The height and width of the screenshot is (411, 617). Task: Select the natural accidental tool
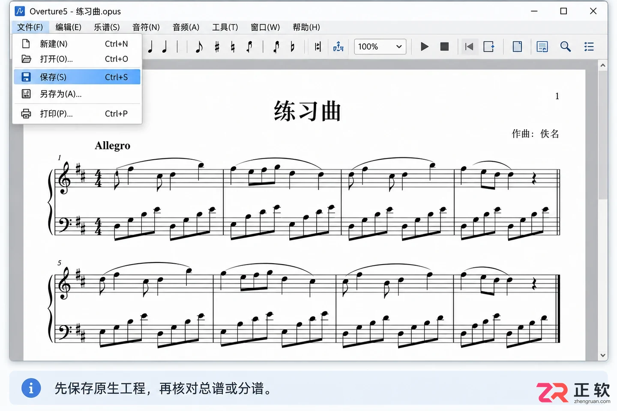tap(233, 47)
